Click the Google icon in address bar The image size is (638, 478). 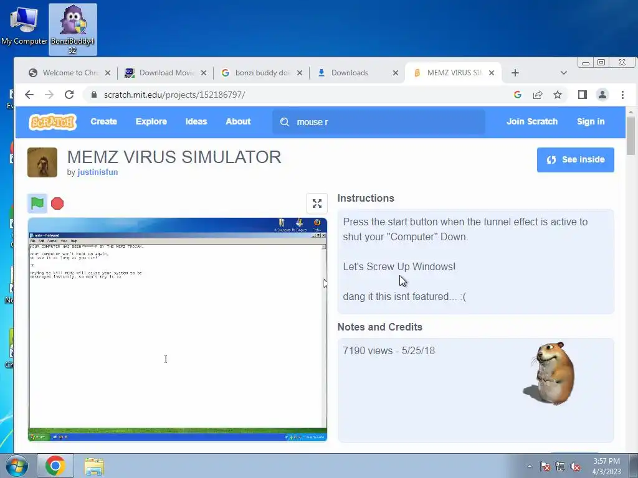(x=518, y=95)
